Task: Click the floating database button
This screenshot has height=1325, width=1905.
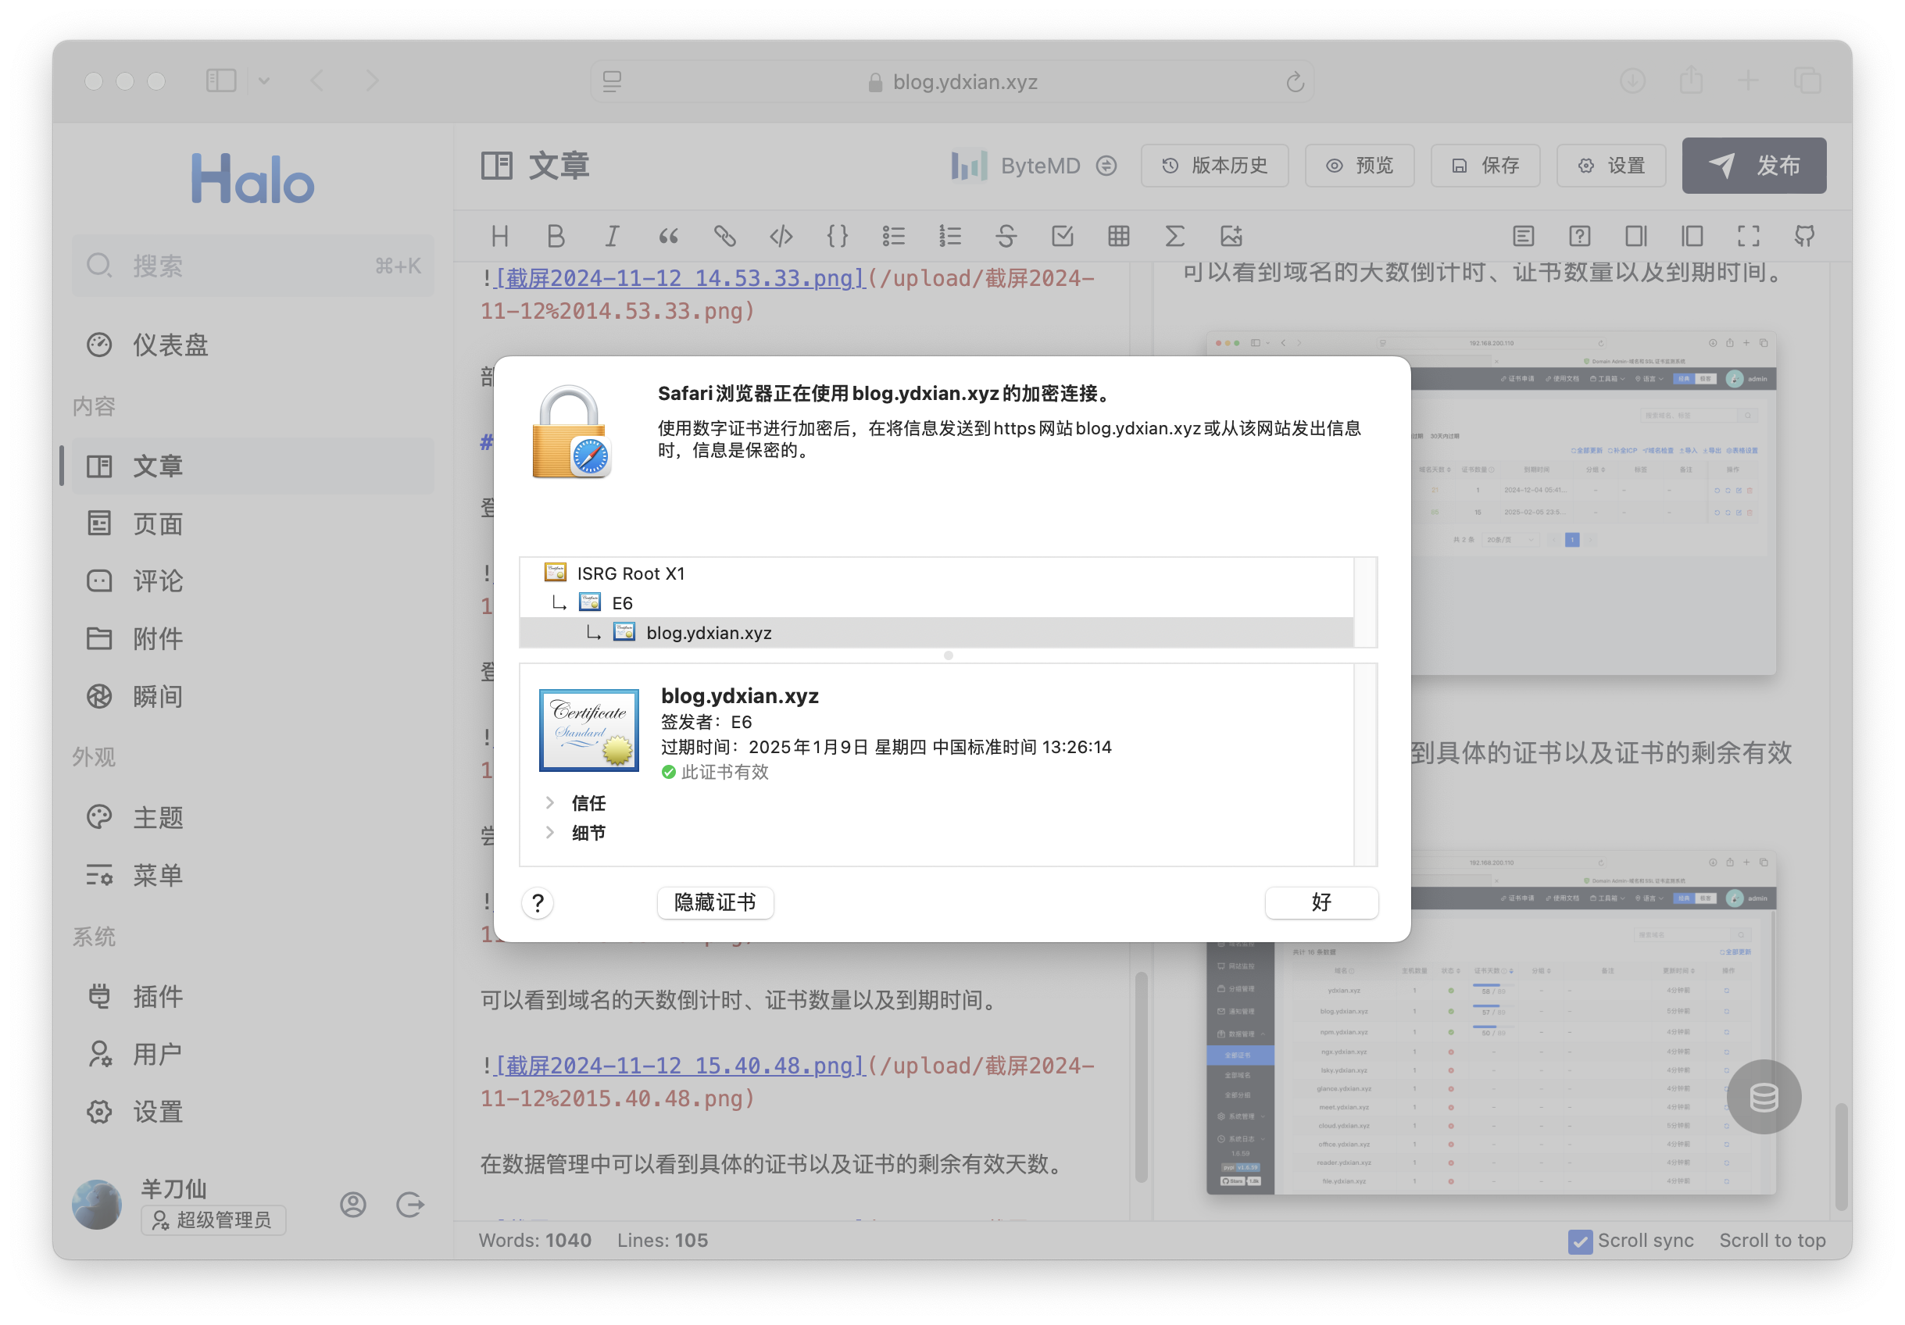Action: (x=1763, y=1097)
